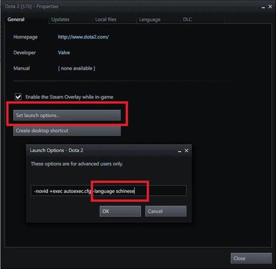Click the Valve developer link
The image size is (276, 269).
click(64, 52)
